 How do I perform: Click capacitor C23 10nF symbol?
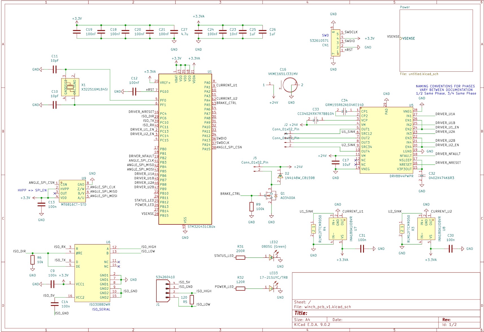pyautogui.click(x=223, y=32)
